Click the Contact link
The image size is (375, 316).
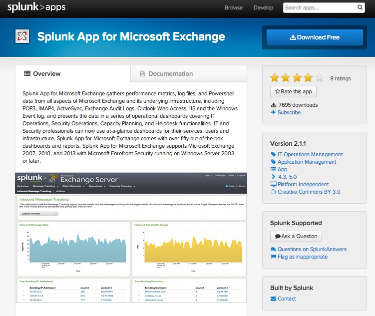coord(287,299)
